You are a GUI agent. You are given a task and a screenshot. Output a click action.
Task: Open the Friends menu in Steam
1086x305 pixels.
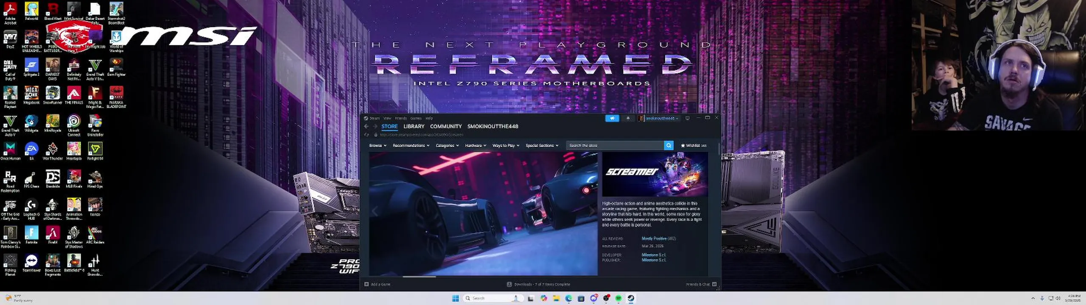[x=401, y=118]
